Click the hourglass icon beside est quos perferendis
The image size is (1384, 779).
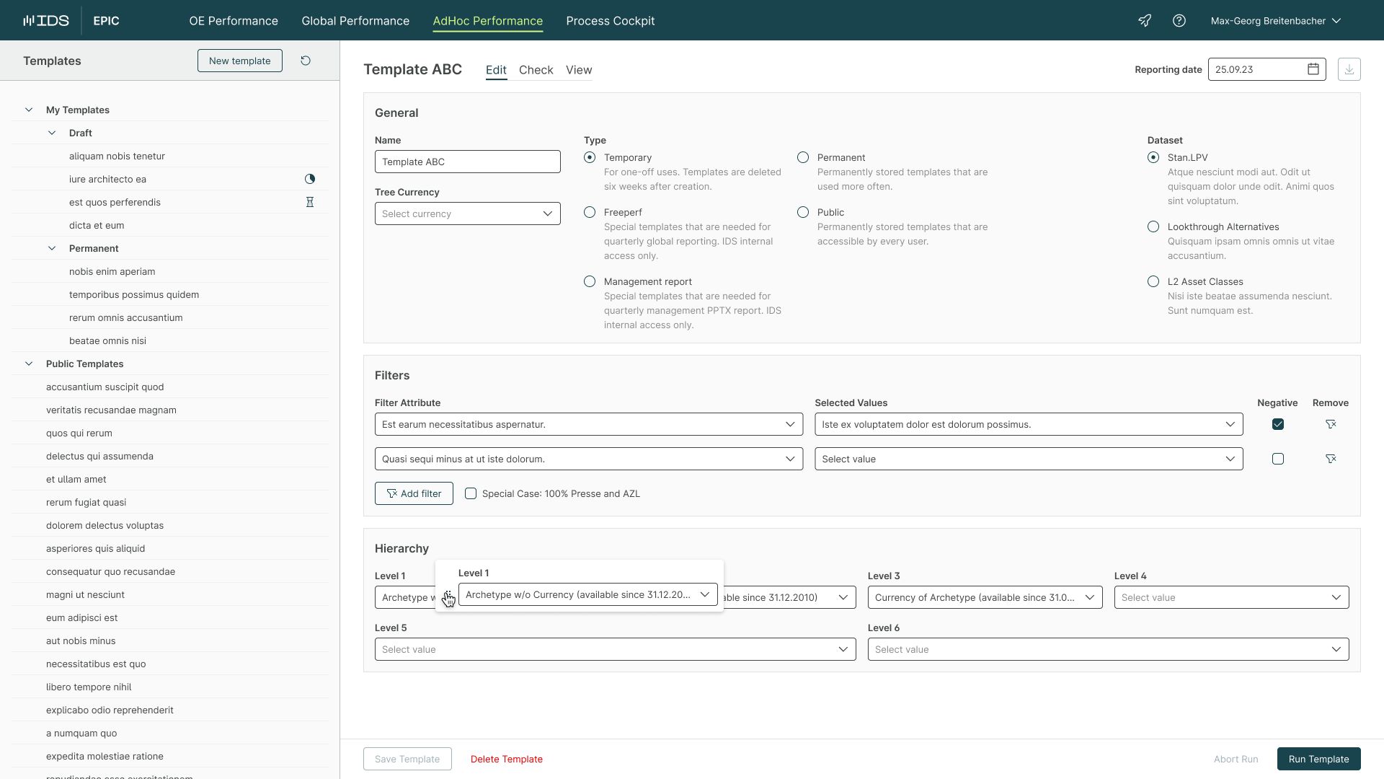[310, 202]
